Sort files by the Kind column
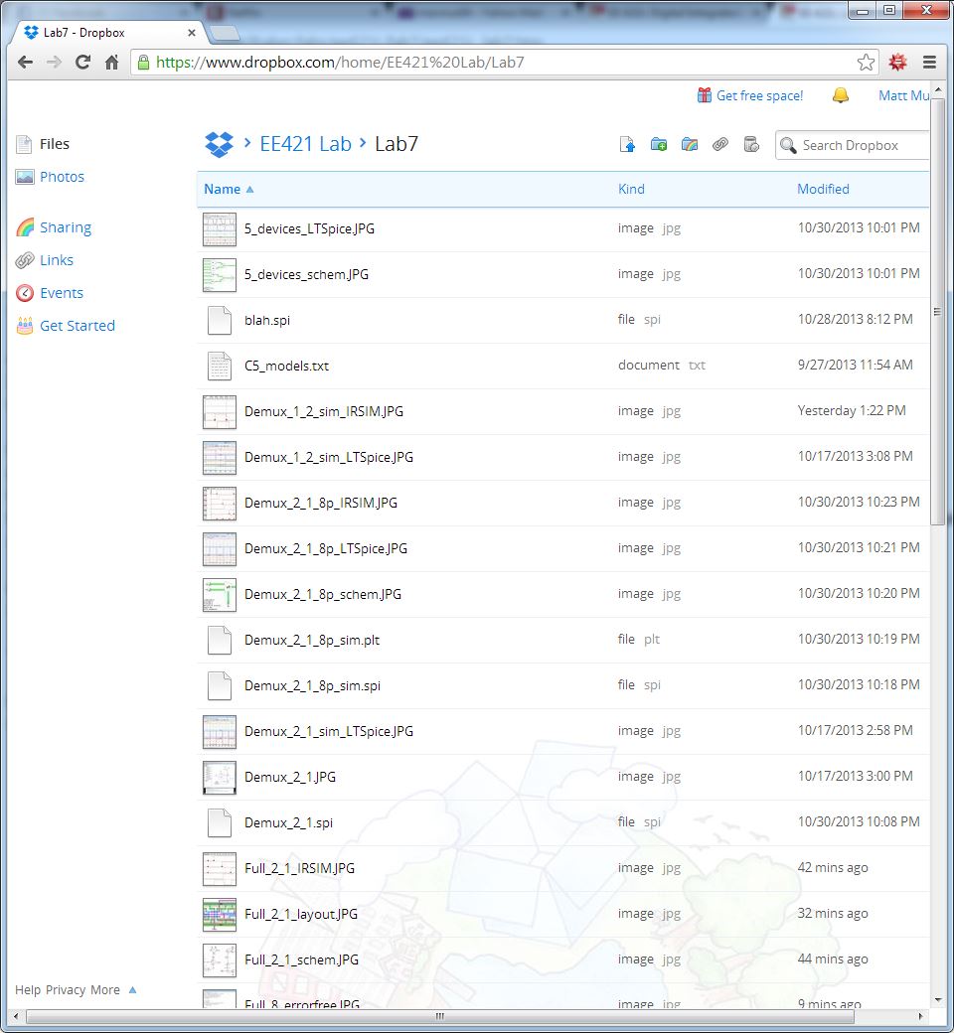This screenshot has height=1033, width=954. (631, 189)
